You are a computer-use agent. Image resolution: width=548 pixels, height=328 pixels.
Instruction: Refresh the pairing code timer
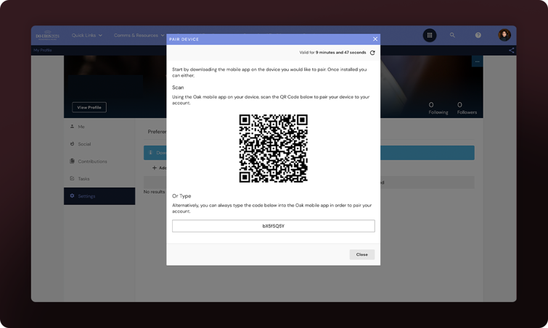pyautogui.click(x=372, y=53)
